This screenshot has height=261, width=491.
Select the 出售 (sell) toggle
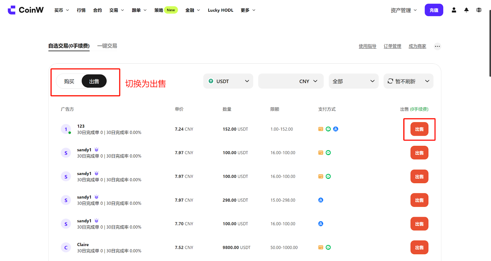94,81
